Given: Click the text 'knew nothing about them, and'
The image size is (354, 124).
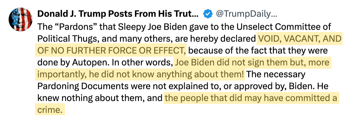Looking at the screenshot, I should point(100,98).
